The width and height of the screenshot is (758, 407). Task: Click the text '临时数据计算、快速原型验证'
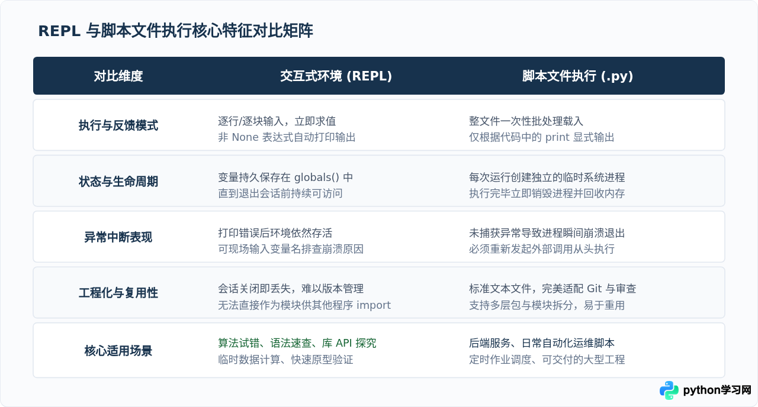click(x=285, y=359)
